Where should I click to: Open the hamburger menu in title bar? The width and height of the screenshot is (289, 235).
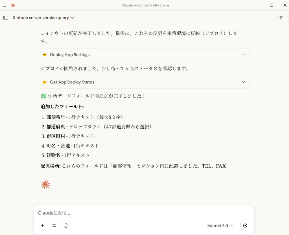point(5,5)
